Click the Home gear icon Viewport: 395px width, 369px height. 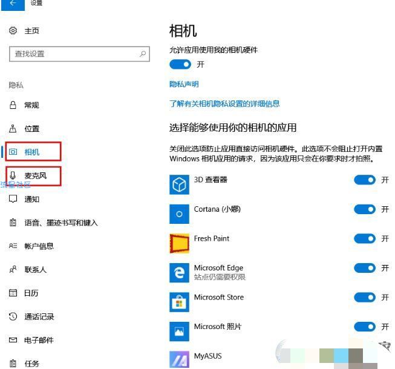point(13,30)
